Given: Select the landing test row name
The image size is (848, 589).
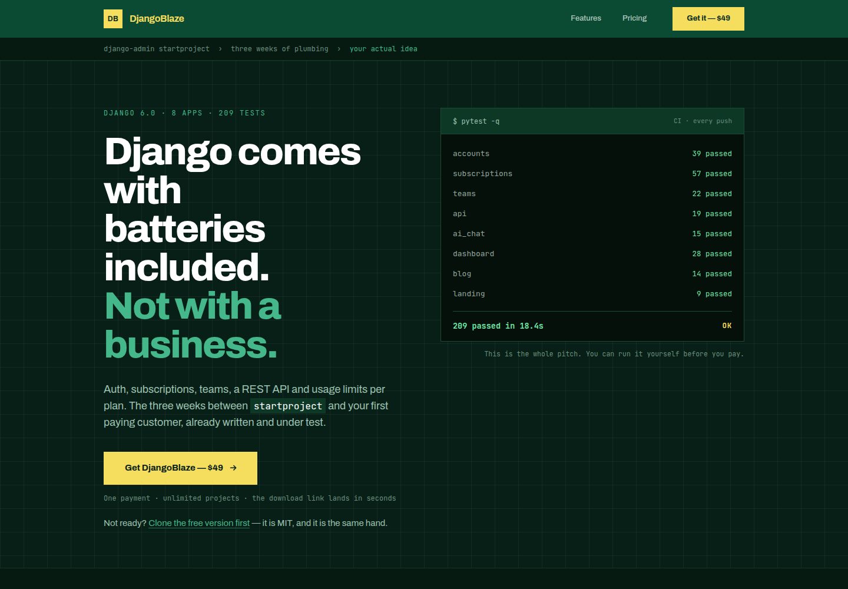Looking at the screenshot, I should [469, 294].
